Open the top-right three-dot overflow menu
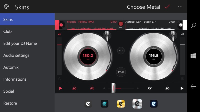 (x=180, y=7)
